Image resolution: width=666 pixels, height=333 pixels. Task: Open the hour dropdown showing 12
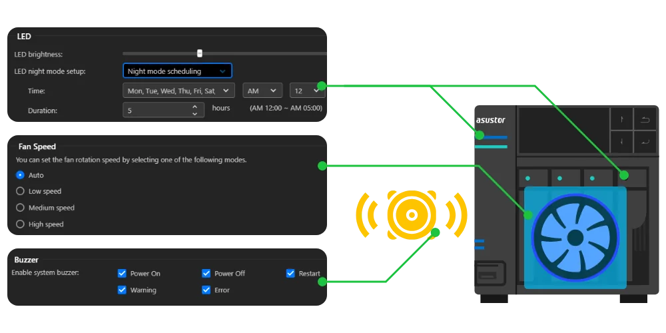point(307,91)
